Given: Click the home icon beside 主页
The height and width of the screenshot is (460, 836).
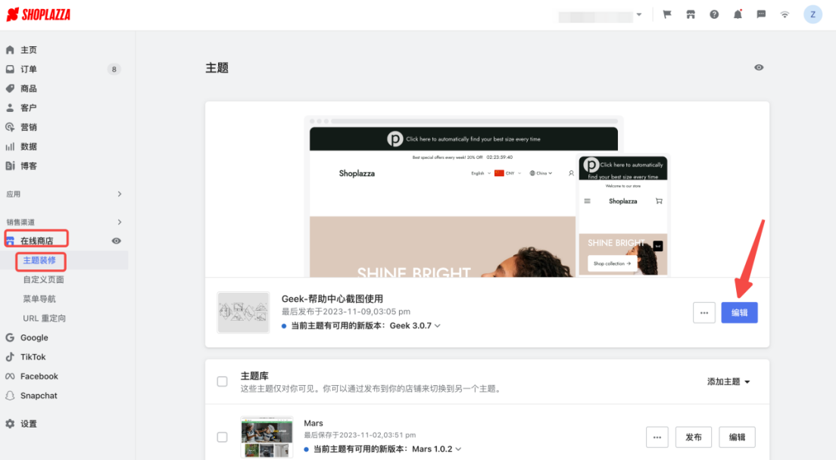Looking at the screenshot, I should pyautogui.click(x=10, y=50).
